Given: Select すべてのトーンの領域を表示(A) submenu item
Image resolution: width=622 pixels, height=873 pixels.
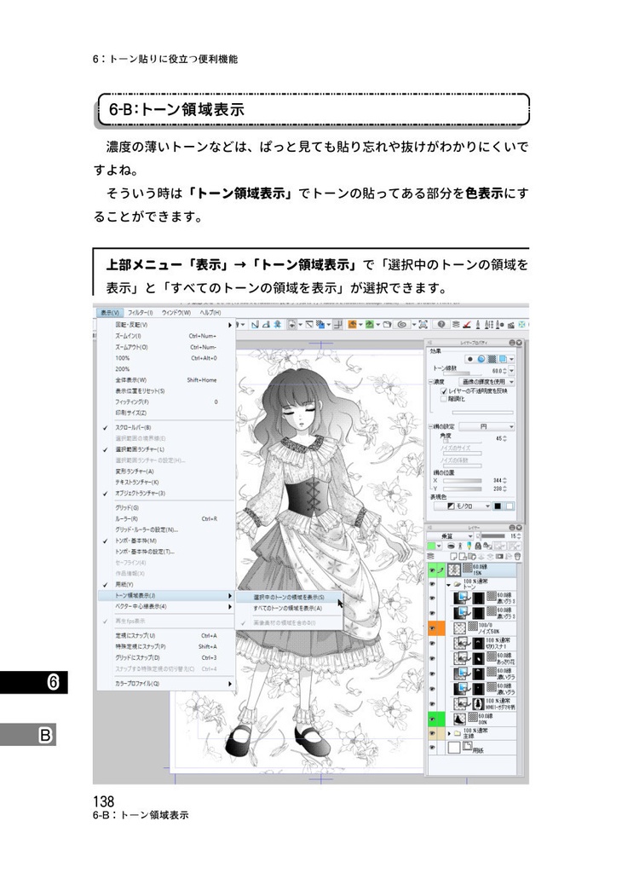Looking at the screenshot, I should [x=288, y=608].
